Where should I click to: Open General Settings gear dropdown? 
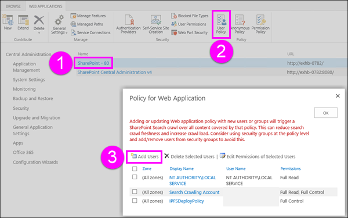tap(59, 24)
